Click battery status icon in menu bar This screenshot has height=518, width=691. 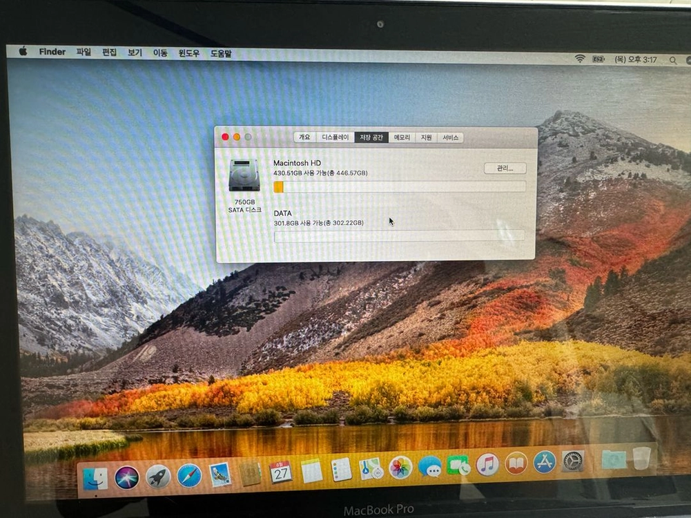click(x=598, y=59)
